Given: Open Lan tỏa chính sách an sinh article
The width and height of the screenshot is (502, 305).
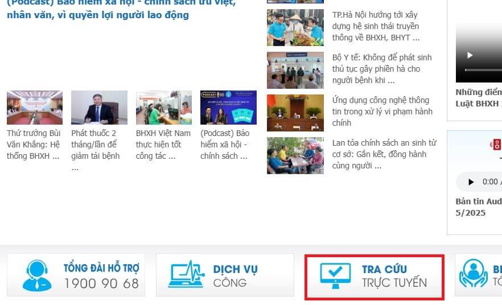Looking at the screenshot, I should [384, 154].
